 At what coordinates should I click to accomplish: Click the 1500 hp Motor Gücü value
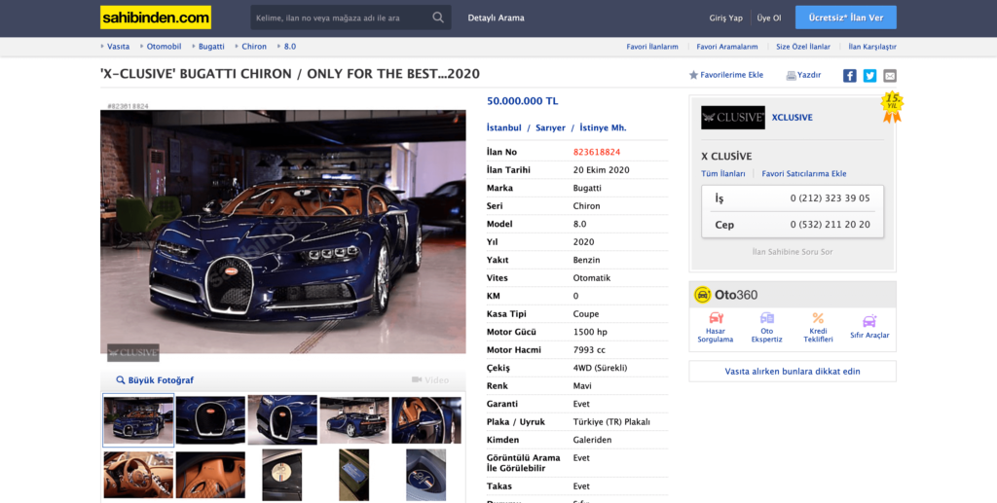590,332
